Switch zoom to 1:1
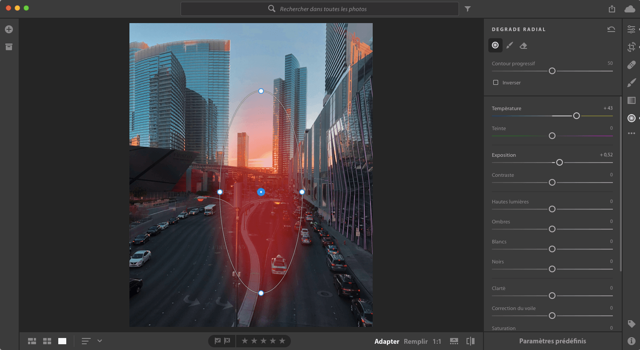Image resolution: width=640 pixels, height=350 pixels. (437, 342)
